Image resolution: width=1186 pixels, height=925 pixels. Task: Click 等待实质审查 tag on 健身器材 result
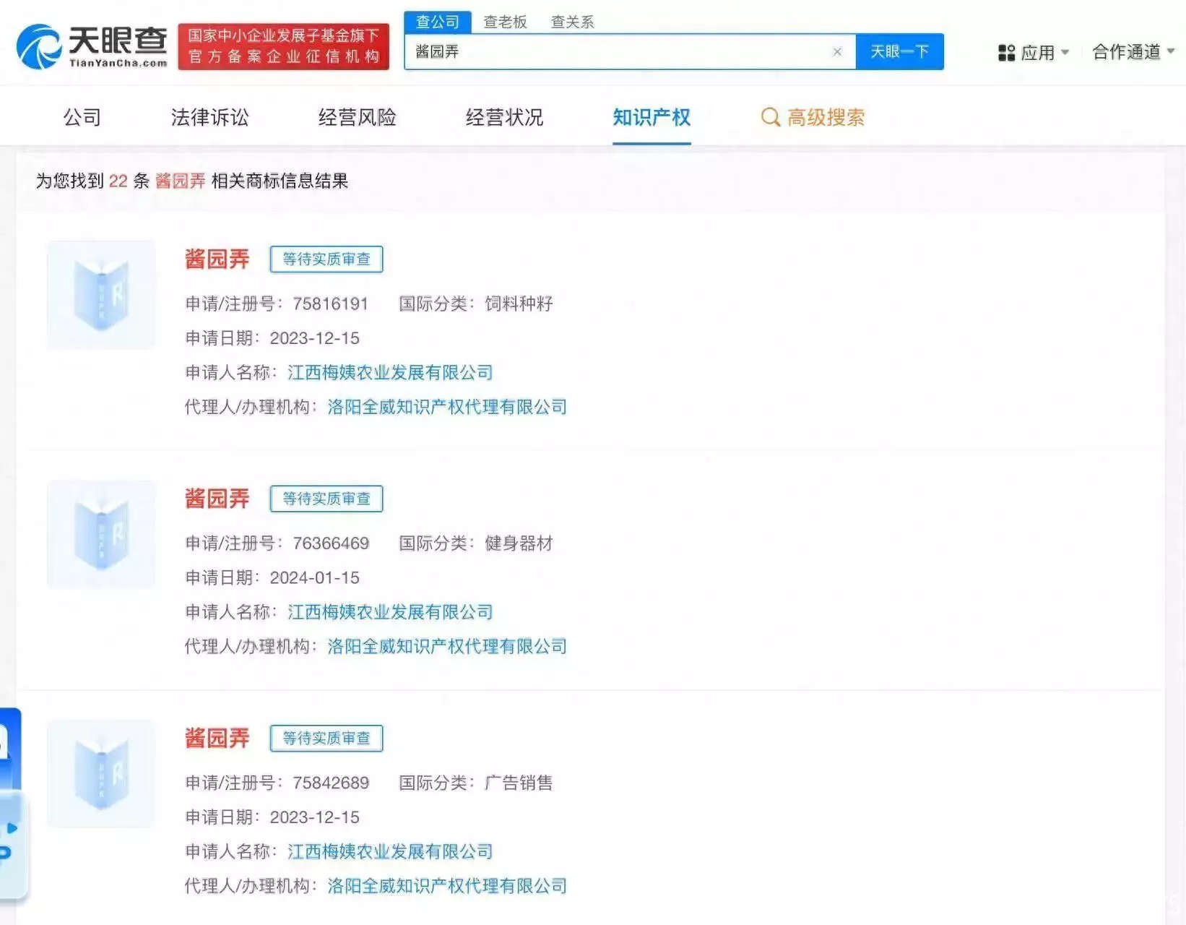pyautogui.click(x=326, y=499)
